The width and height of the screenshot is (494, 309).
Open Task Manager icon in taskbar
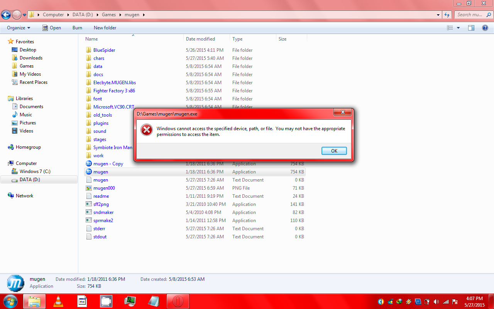pyautogui.click(x=130, y=301)
